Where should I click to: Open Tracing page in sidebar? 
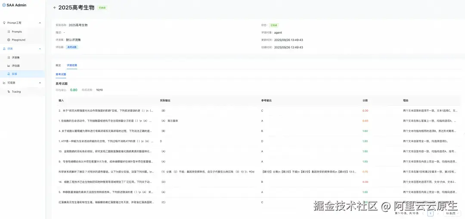click(22, 92)
